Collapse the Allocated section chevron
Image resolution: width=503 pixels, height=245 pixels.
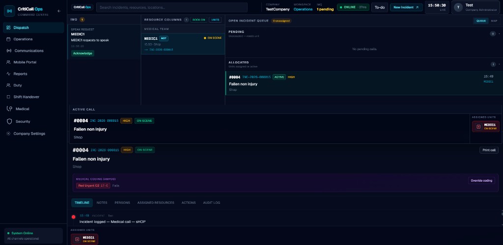click(x=499, y=64)
